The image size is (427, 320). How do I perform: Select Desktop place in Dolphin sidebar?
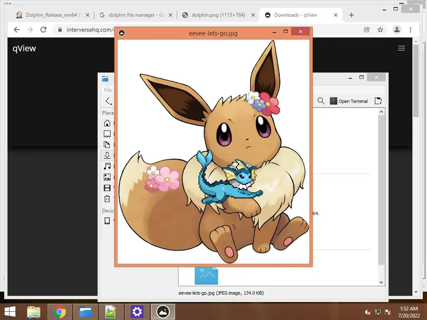pos(107,134)
